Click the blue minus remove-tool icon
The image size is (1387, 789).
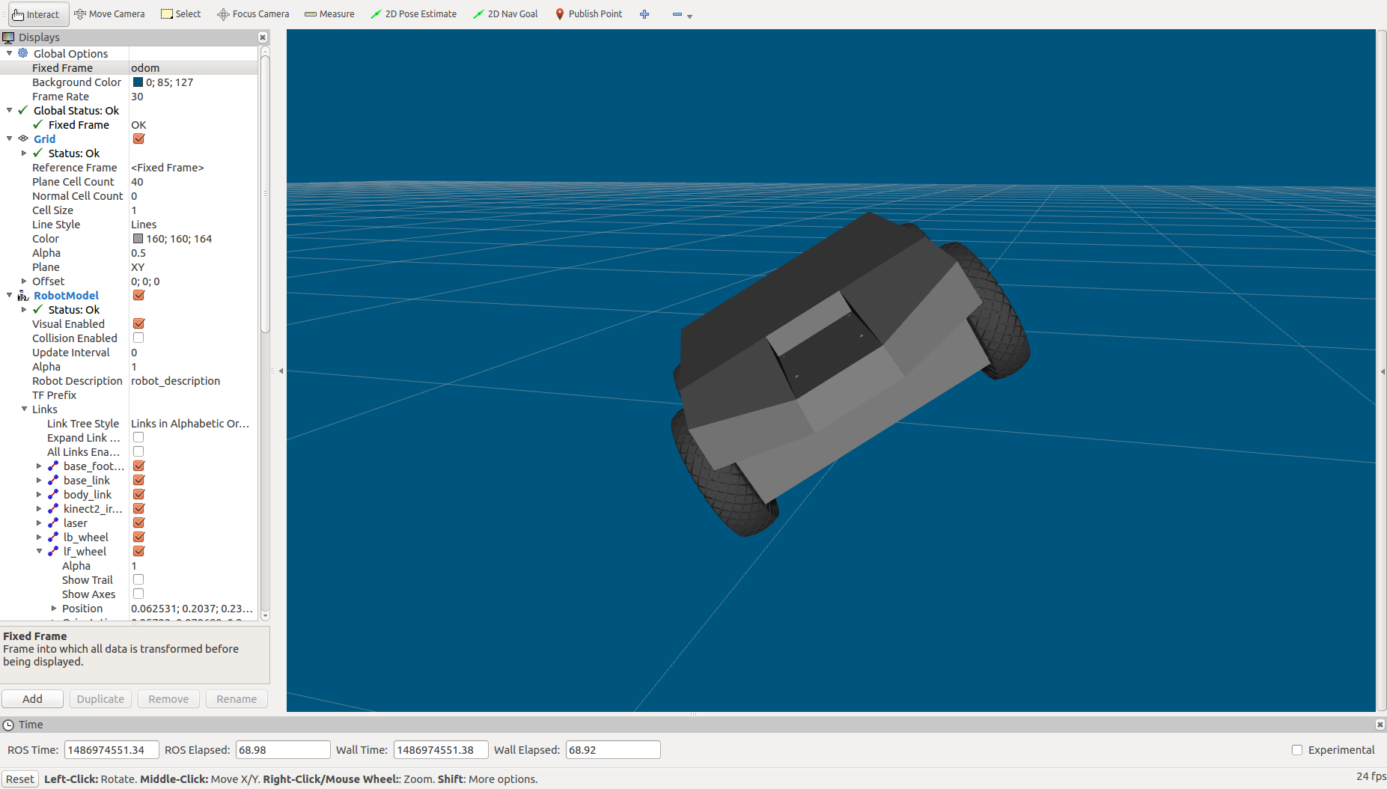point(677,14)
